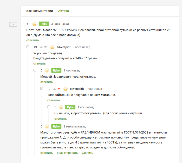Click the plus button left of comments

coord(13,24)
